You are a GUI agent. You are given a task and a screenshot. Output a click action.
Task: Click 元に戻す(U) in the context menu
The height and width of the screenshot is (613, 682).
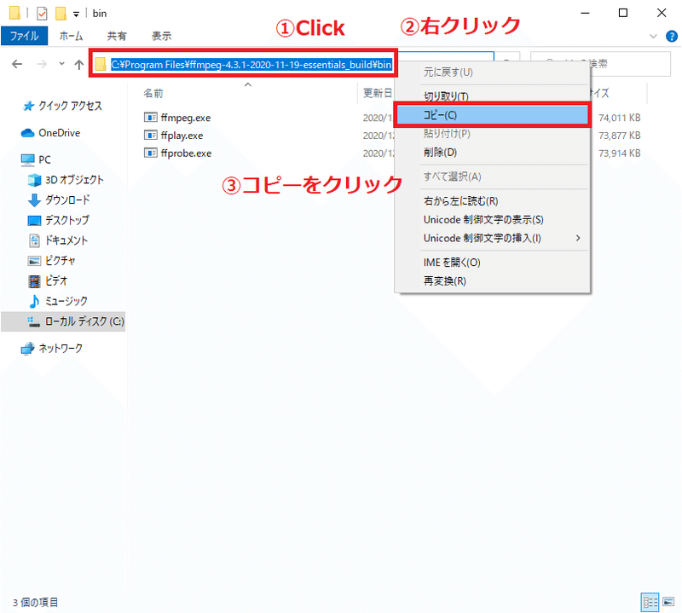(x=492, y=72)
